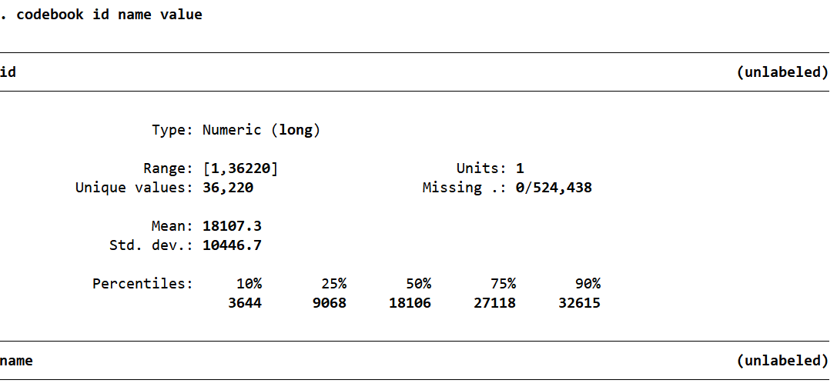Click the 90th percentile value 32615

580,303
